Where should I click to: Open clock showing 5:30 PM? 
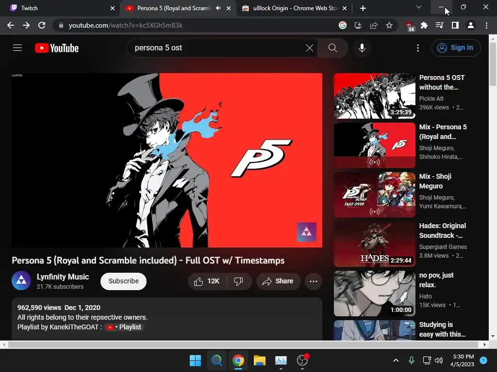463,360
